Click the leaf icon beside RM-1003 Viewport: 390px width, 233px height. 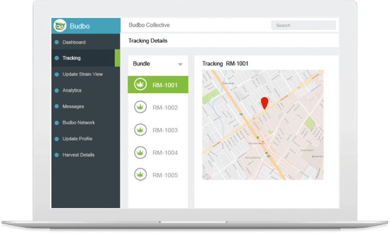[140, 130]
